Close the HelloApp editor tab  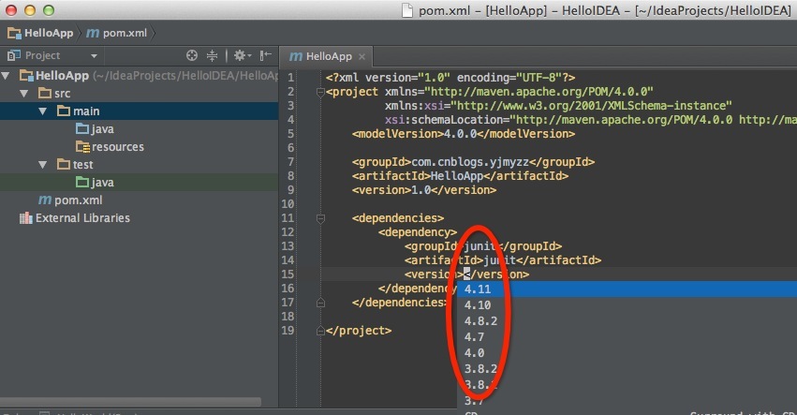pyautogui.click(x=362, y=56)
